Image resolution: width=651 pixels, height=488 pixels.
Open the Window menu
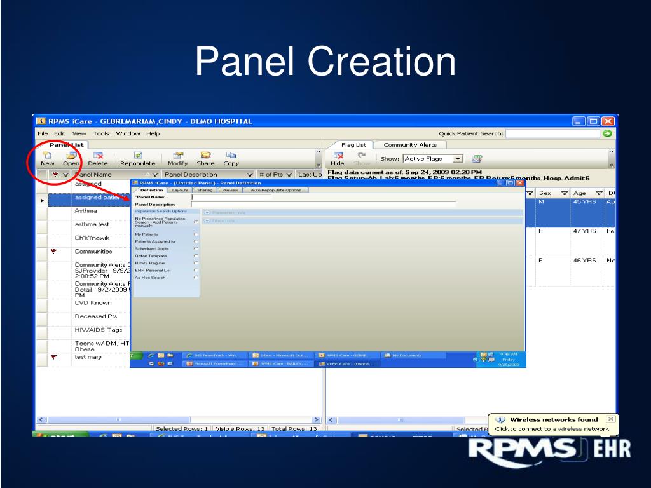pos(128,133)
